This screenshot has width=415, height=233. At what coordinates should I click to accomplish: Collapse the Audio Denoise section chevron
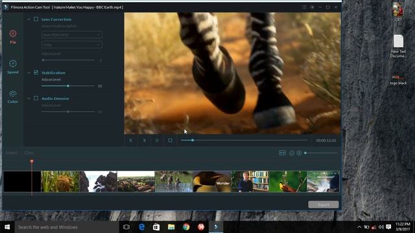coord(29,98)
